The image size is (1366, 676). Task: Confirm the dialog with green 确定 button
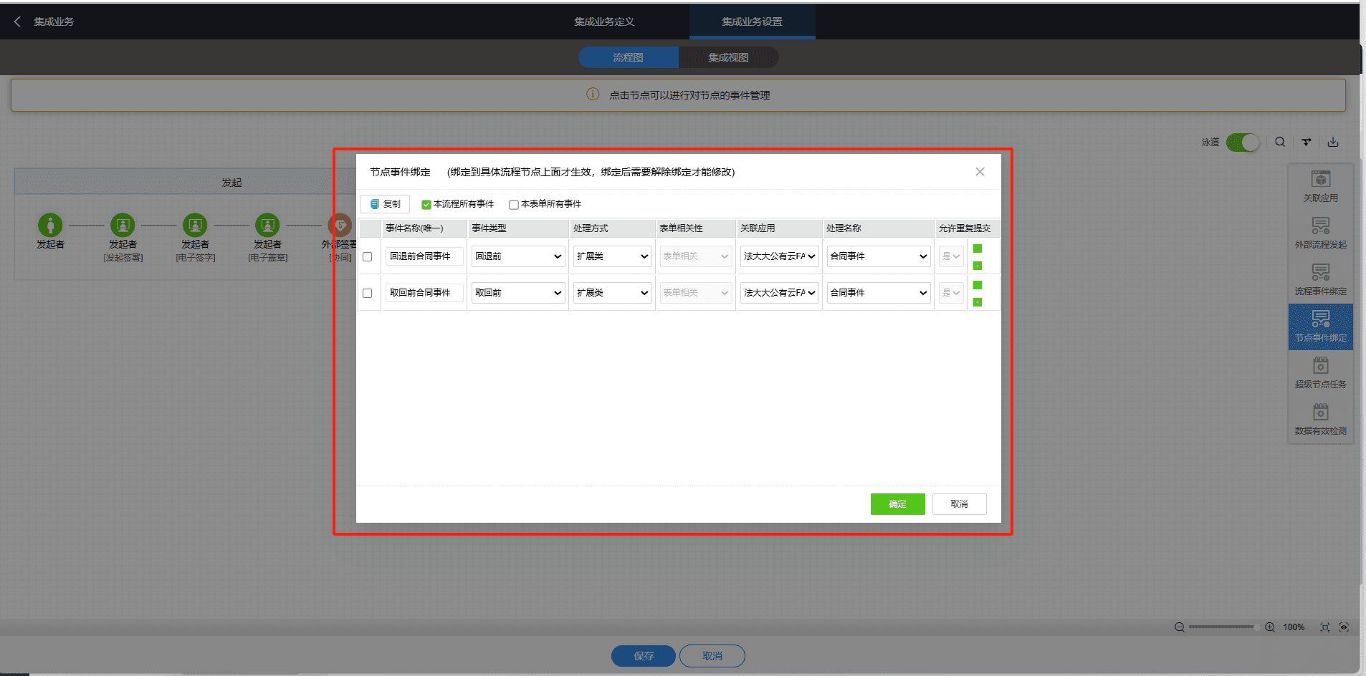pyautogui.click(x=897, y=504)
